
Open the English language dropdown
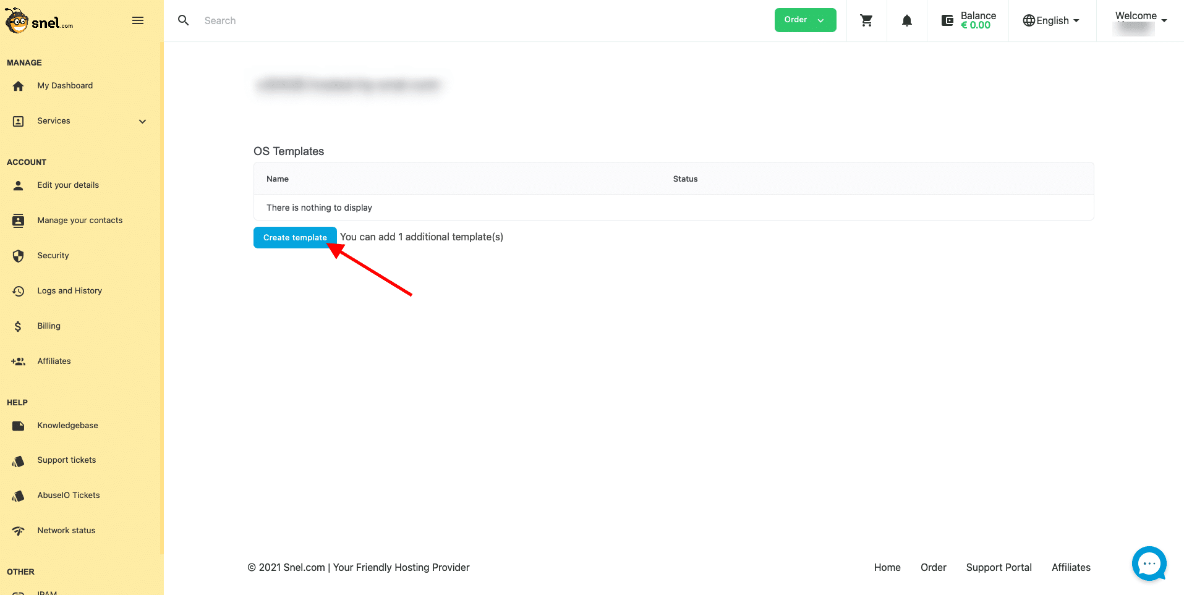click(x=1051, y=20)
